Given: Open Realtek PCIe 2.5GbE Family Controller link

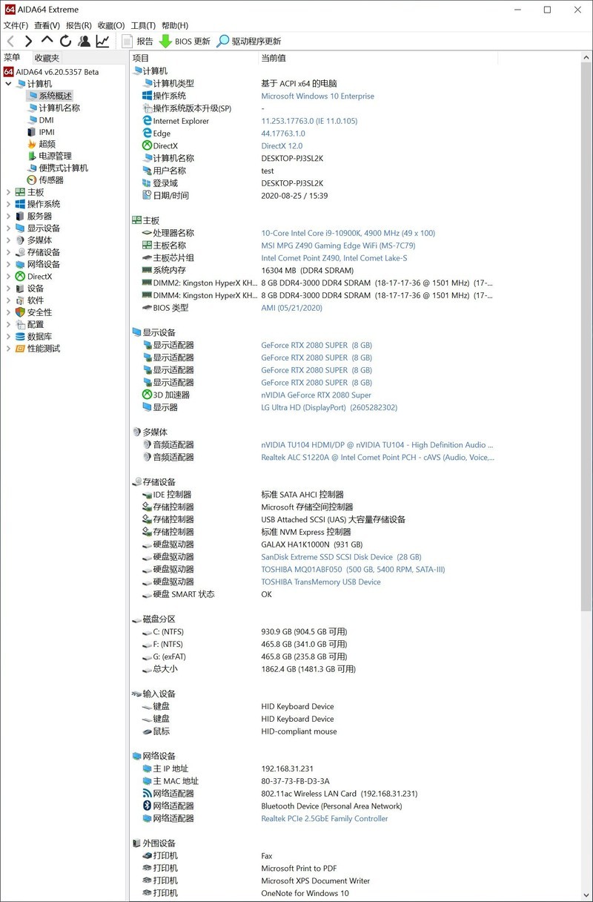Looking at the screenshot, I should (x=324, y=819).
